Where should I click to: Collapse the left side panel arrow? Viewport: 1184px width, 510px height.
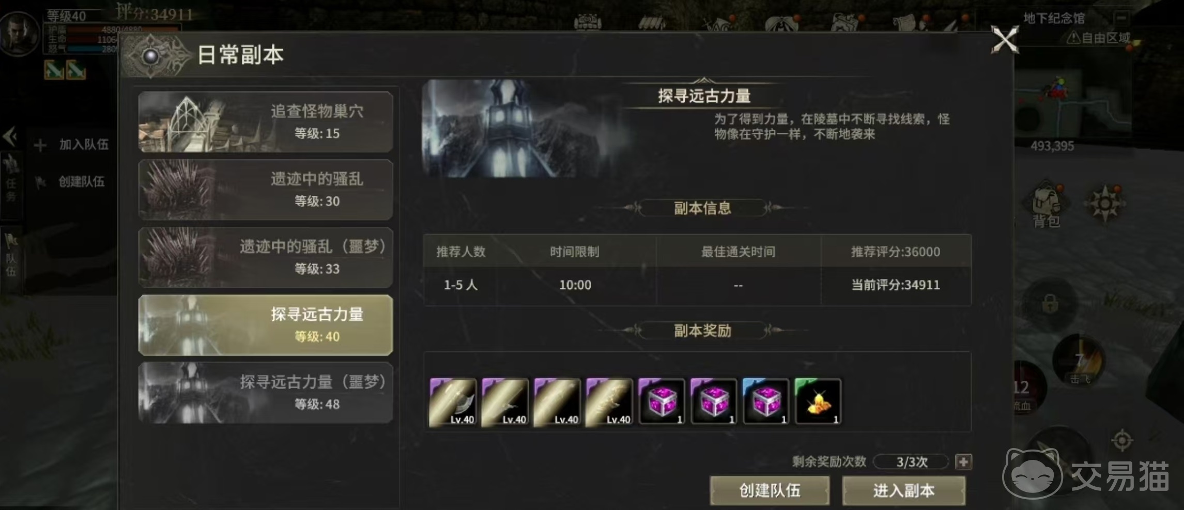click(x=10, y=137)
